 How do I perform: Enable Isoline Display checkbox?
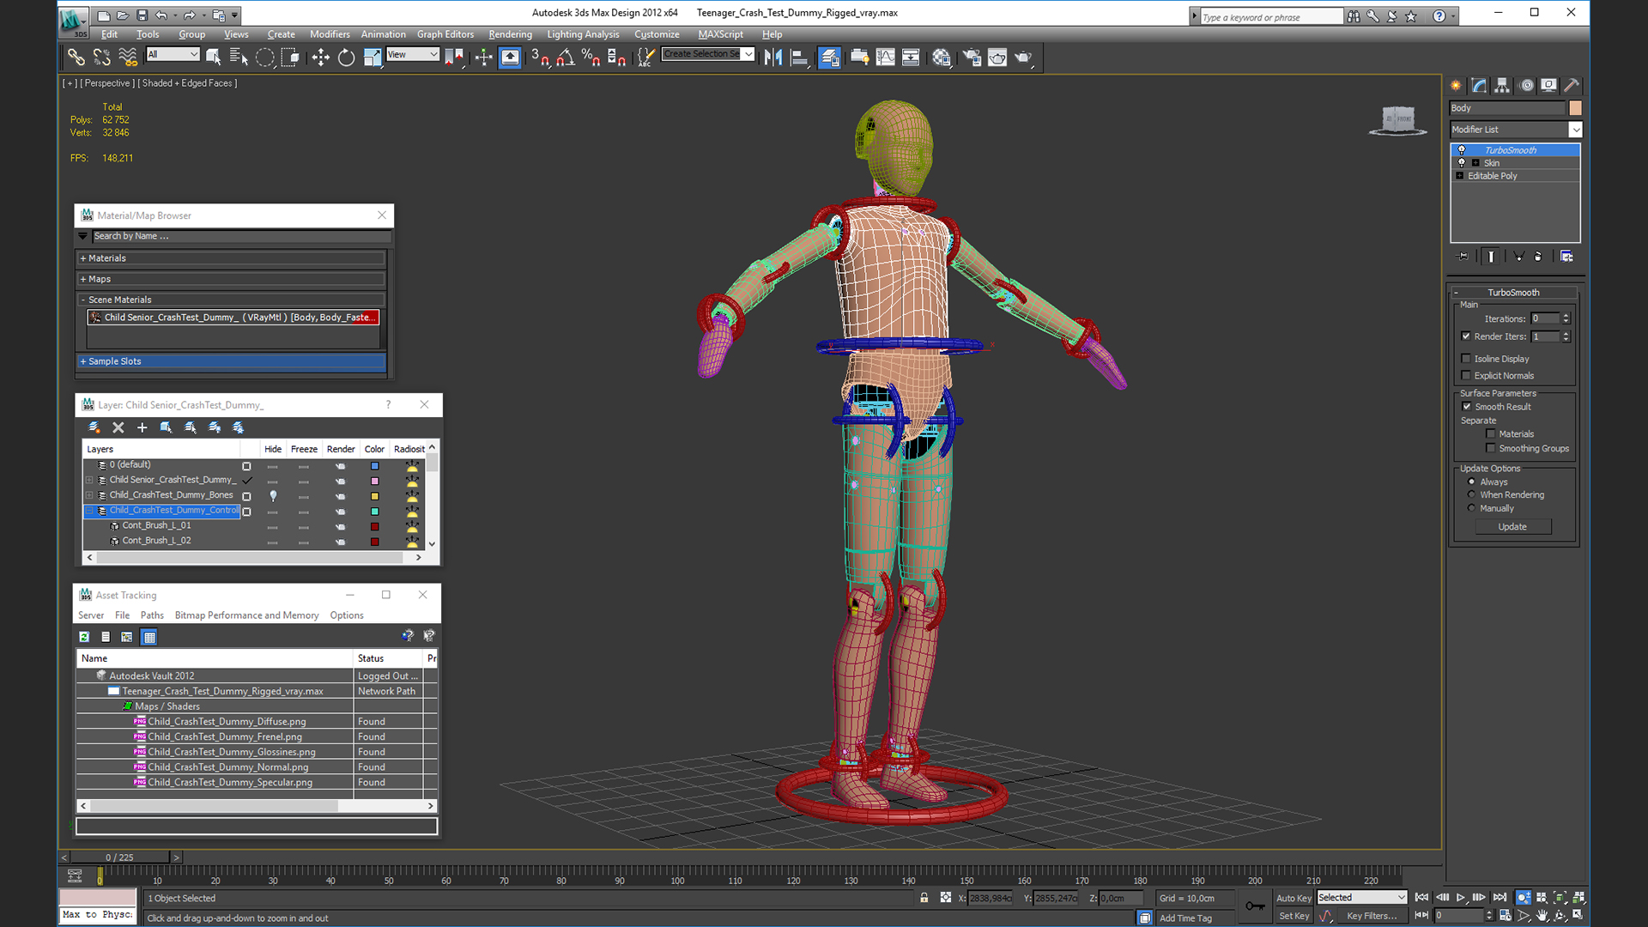(x=1466, y=359)
